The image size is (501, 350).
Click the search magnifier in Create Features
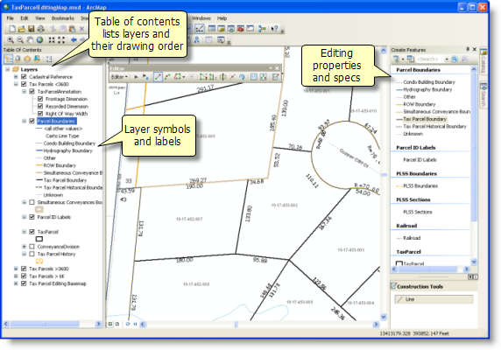(455, 59)
